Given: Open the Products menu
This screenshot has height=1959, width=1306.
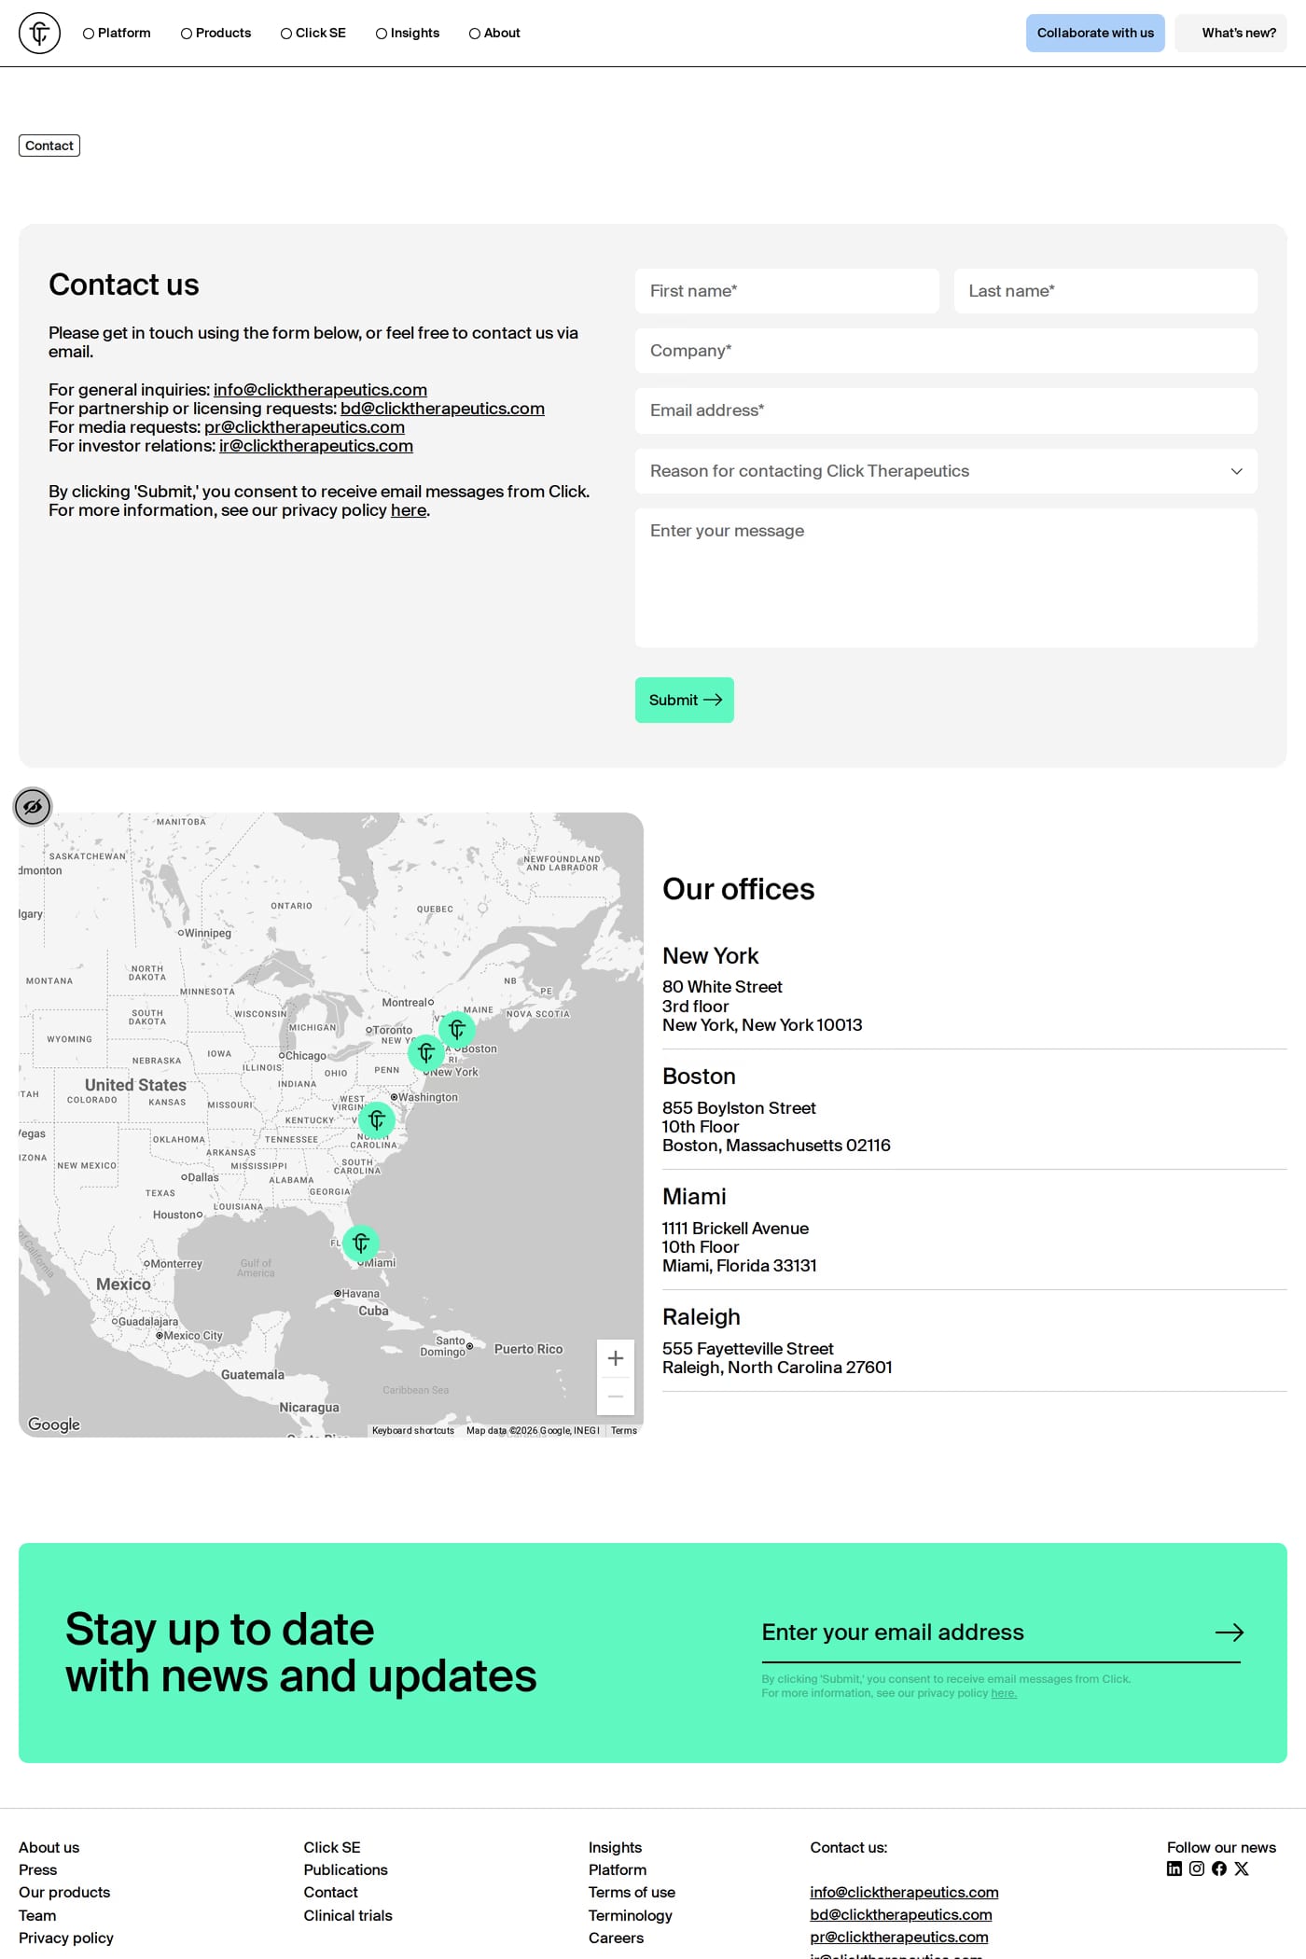Looking at the screenshot, I should click(215, 33).
